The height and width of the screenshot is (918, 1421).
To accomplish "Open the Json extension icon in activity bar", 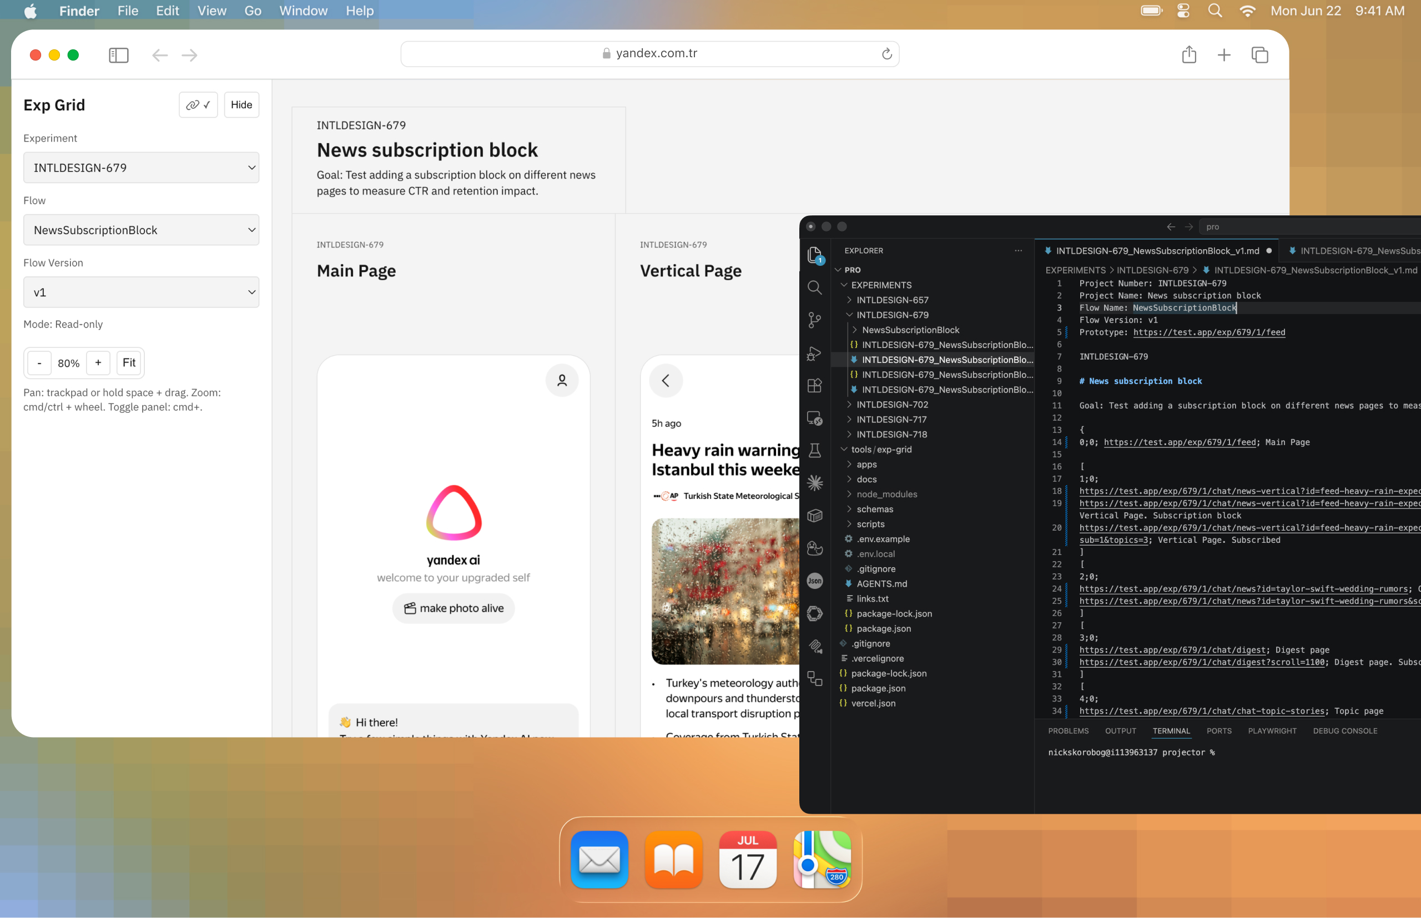I will [814, 581].
